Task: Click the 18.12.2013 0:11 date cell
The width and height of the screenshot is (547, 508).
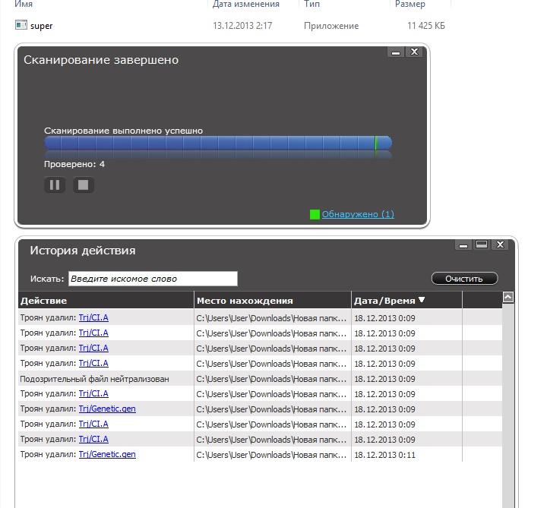Action: [384, 455]
